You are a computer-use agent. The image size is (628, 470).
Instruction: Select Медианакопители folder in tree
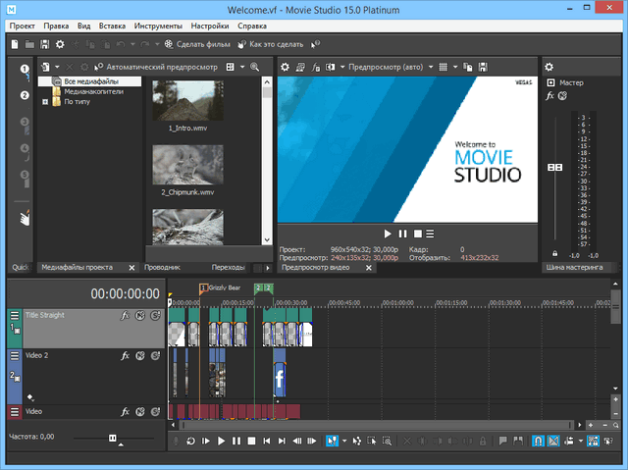click(x=94, y=91)
